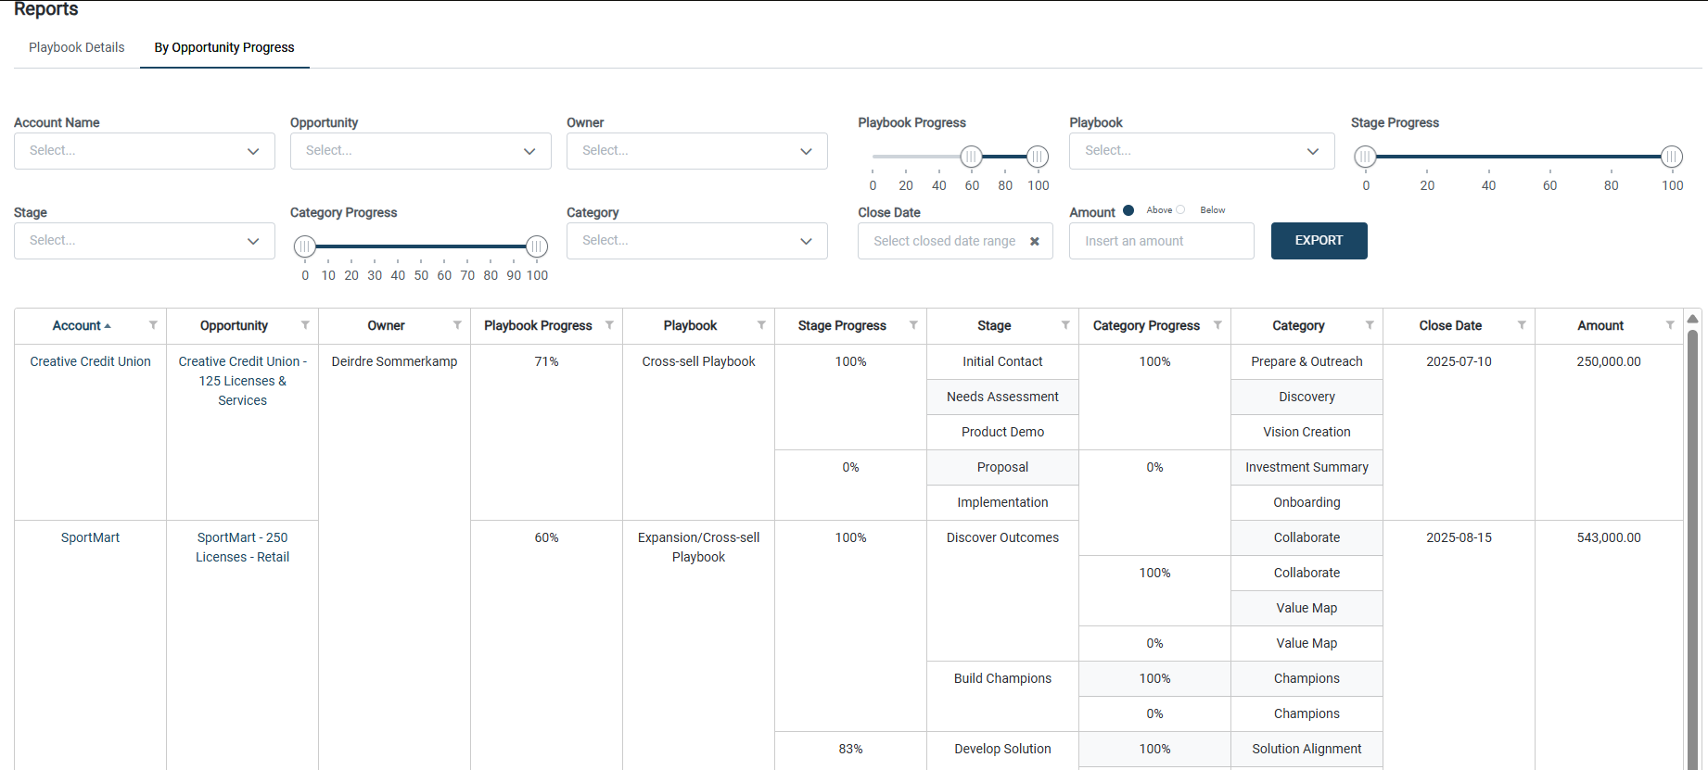Open the Amount column filter icon
The image size is (1708, 770).
click(1670, 325)
